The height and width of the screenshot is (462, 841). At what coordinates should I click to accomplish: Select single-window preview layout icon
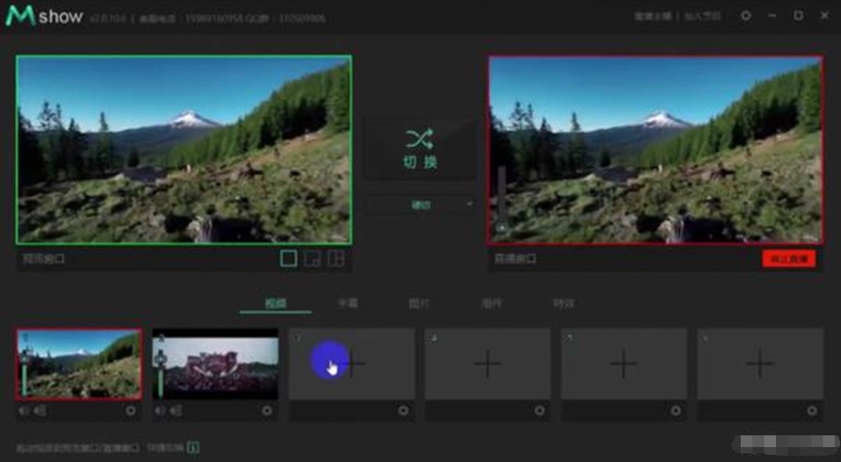pos(289,258)
